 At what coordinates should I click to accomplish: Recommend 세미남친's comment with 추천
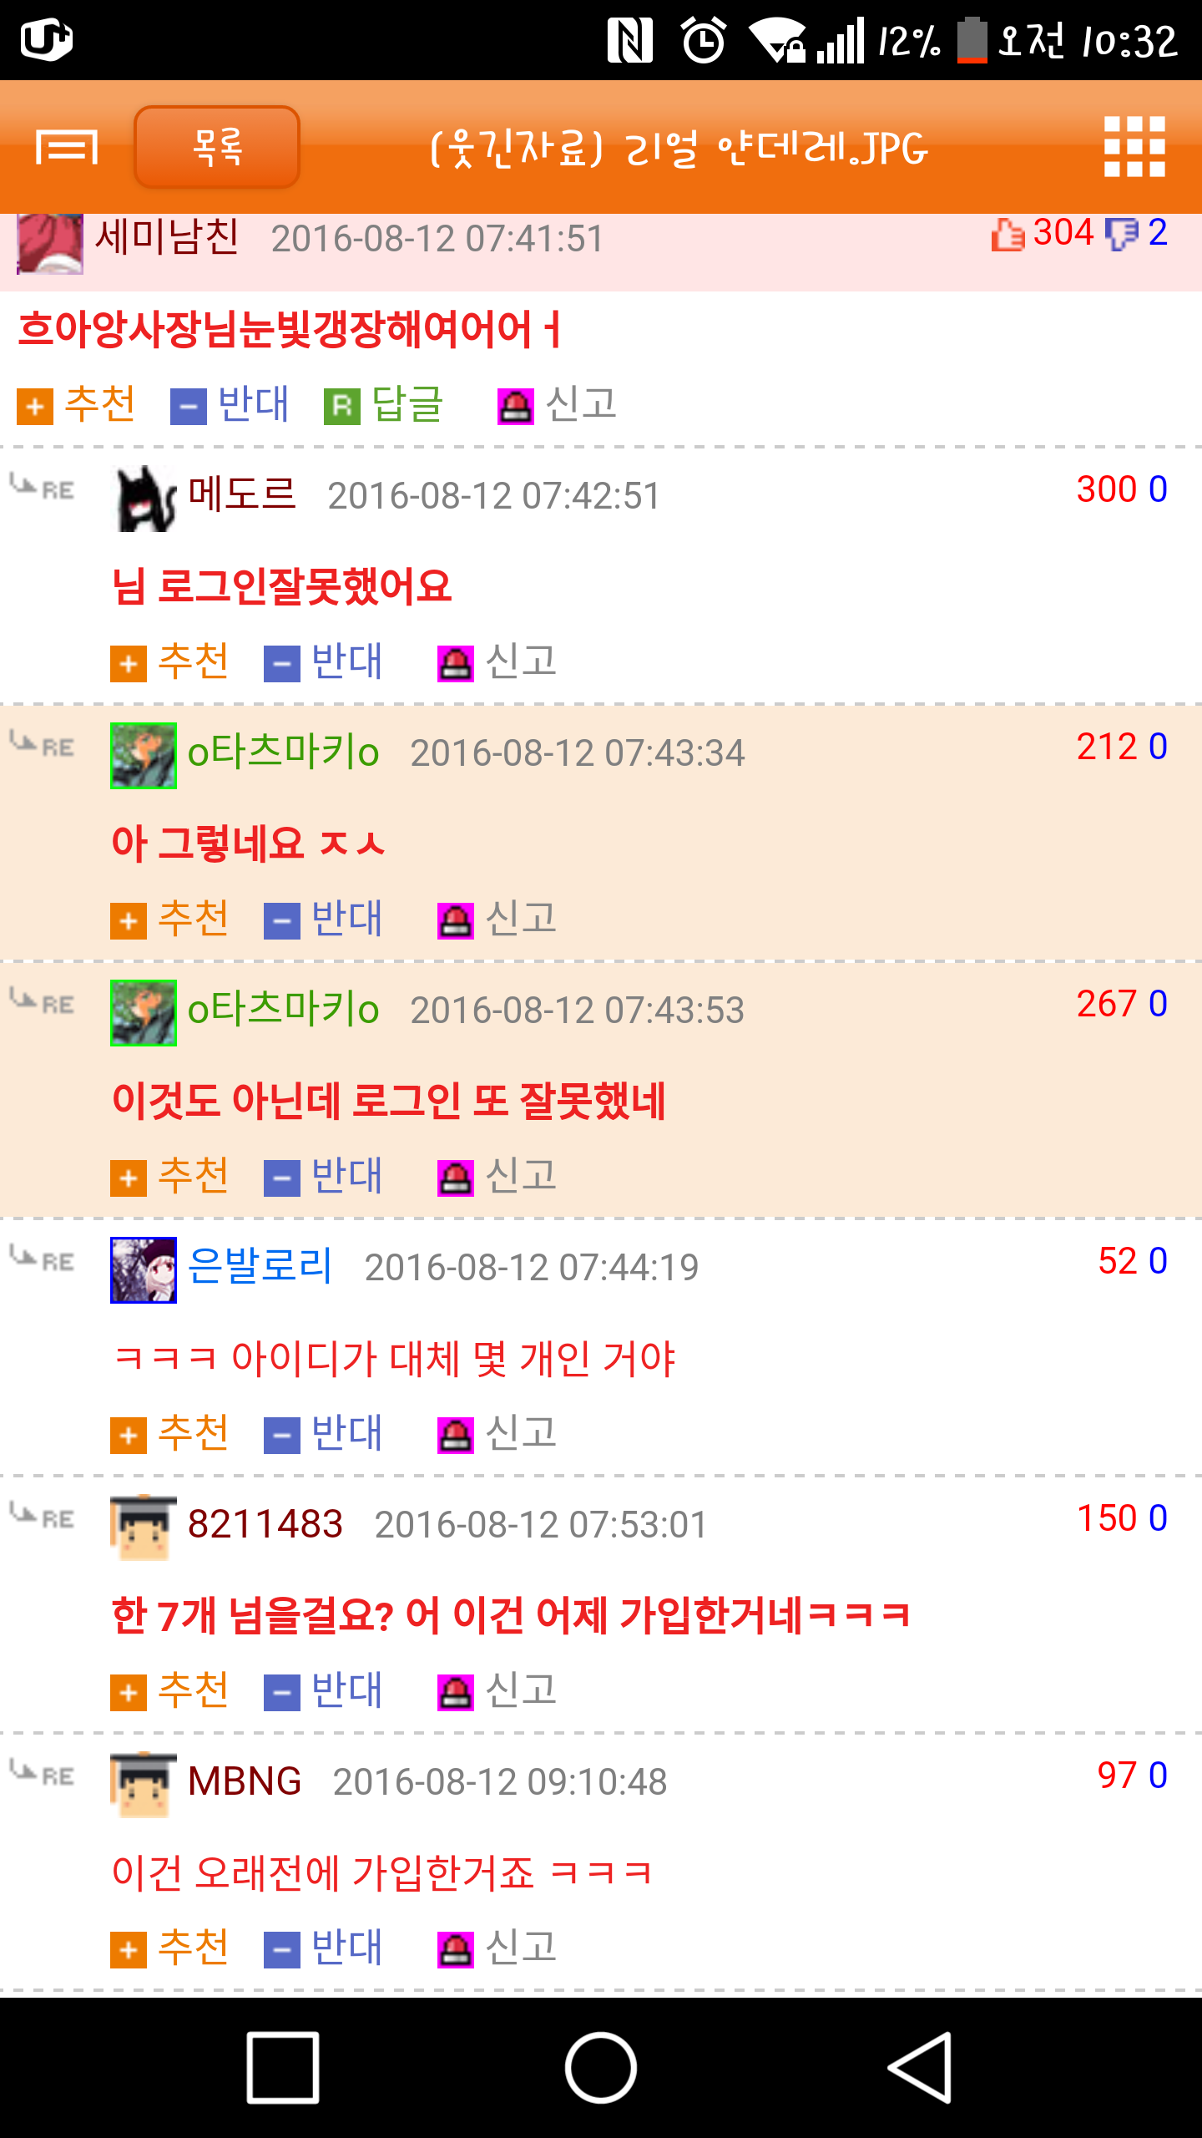(x=77, y=405)
